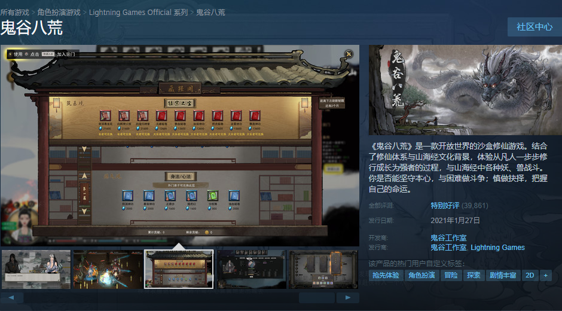Select the second thumbnail showing combat scene
562x311 pixels.
pos(108,269)
